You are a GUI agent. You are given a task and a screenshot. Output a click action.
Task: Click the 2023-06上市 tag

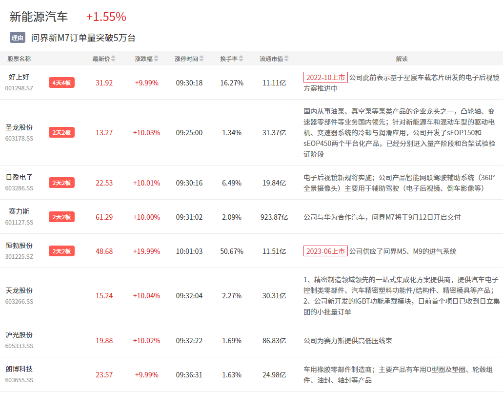pos(325,251)
